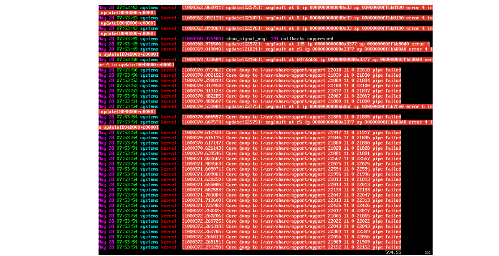The width and height of the screenshot is (499, 256).
Task: Click the kernel timestamp [1000372.250325]
Action: pyautogui.click(x=203, y=211)
